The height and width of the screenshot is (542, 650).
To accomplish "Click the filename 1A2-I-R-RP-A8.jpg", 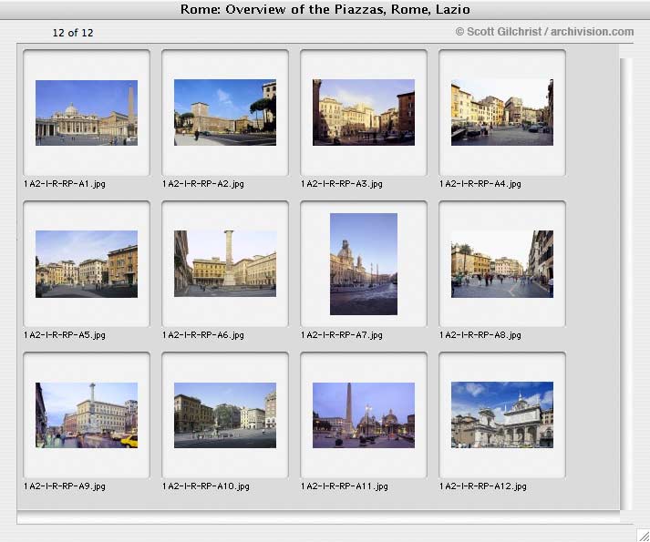I will point(480,335).
